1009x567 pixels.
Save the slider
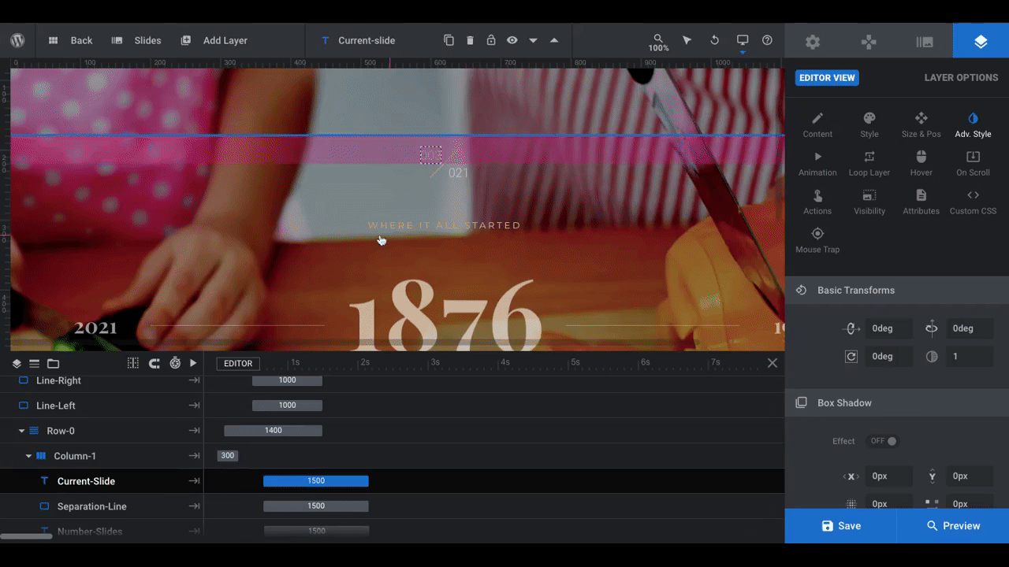[840, 525]
